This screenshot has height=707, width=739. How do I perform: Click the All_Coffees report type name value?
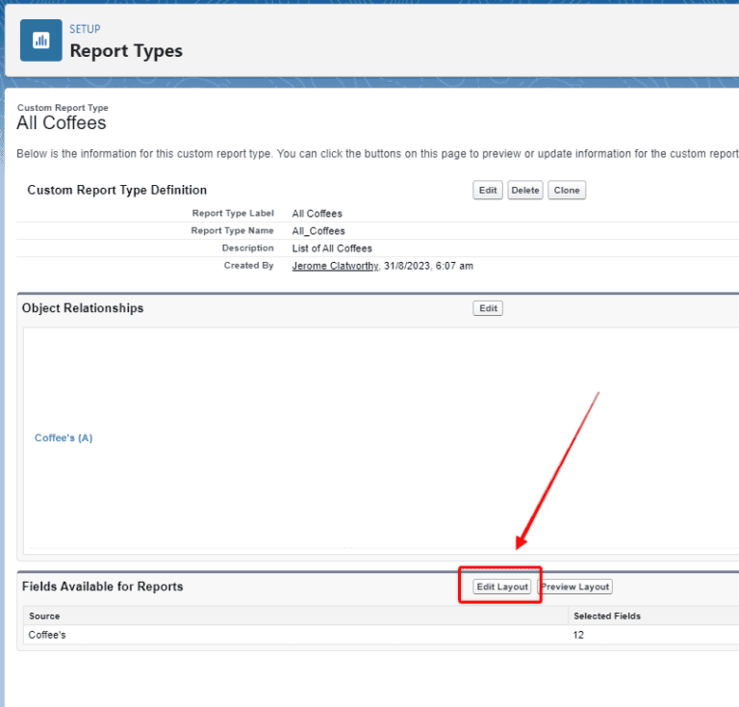(319, 230)
